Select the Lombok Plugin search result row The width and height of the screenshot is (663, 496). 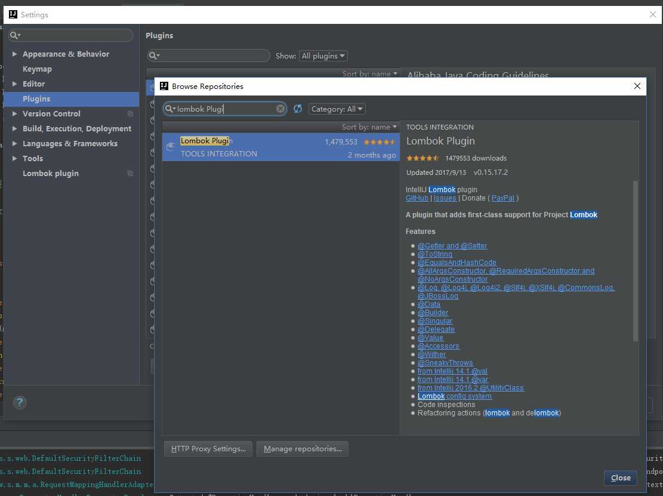[x=280, y=147]
